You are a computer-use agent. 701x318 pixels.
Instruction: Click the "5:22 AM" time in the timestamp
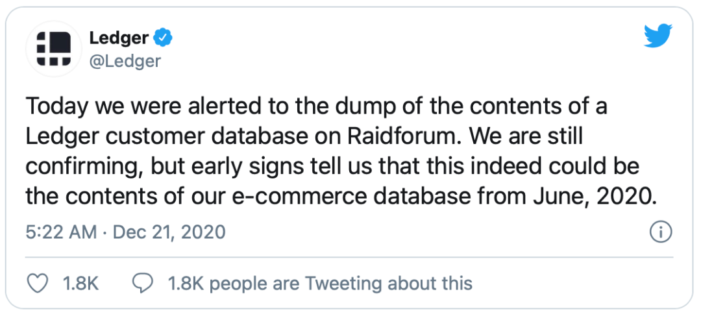tap(61, 232)
